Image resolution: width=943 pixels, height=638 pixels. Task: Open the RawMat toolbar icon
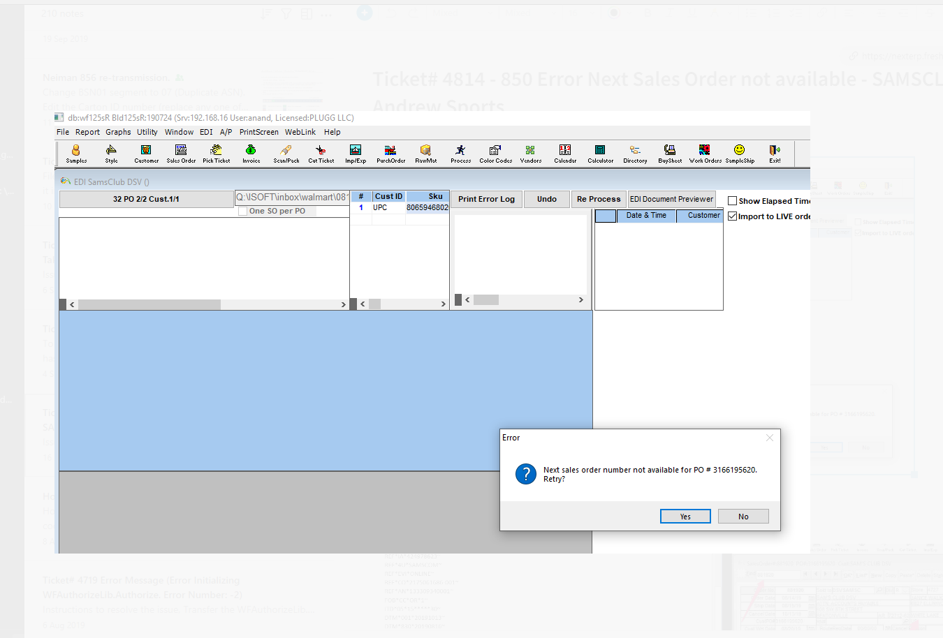tap(425, 154)
